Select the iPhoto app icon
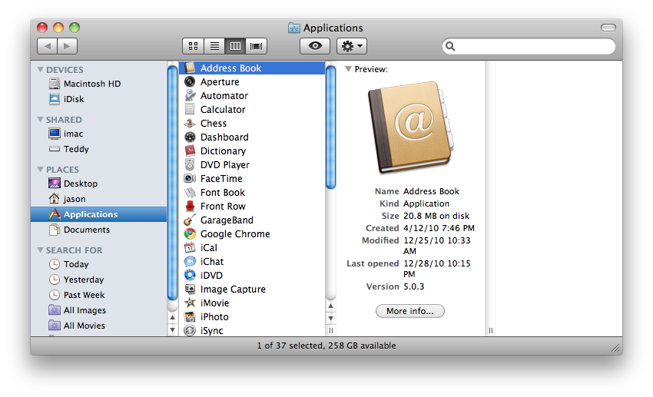This screenshot has width=653, height=397. tap(190, 316)
